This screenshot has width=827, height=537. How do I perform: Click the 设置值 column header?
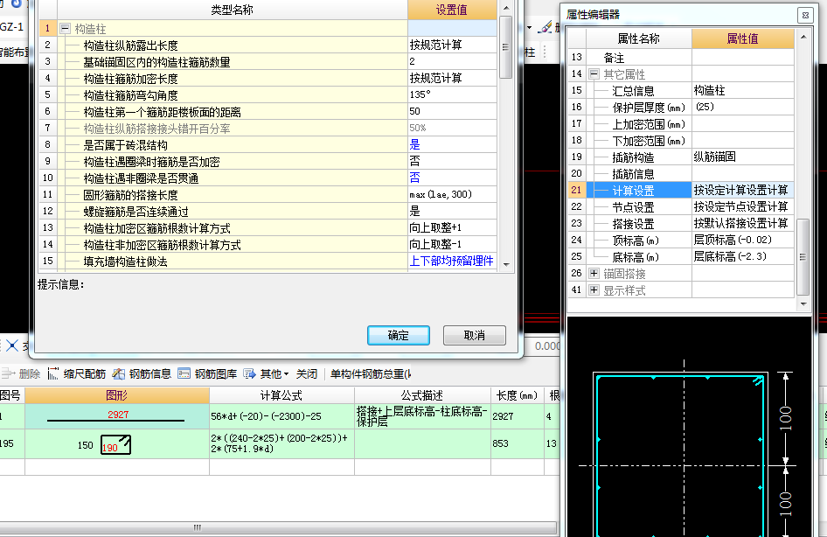pos(452,10)
